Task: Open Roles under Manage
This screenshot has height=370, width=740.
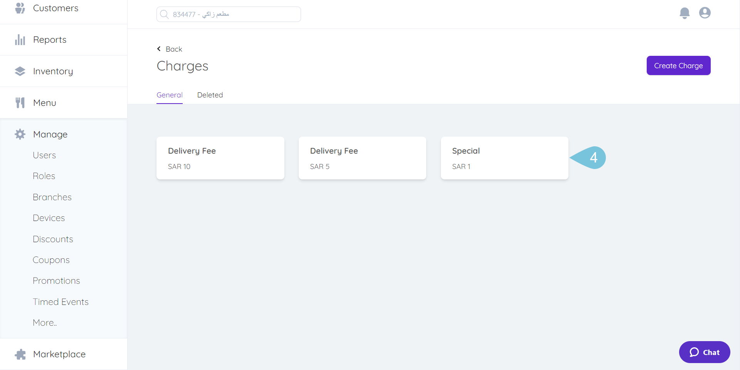Action: [x=44, y=176]
